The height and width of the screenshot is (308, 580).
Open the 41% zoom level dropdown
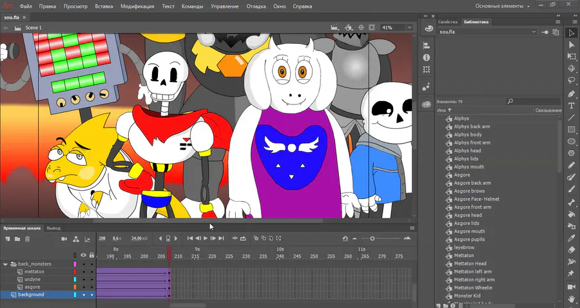click(409, 27)
